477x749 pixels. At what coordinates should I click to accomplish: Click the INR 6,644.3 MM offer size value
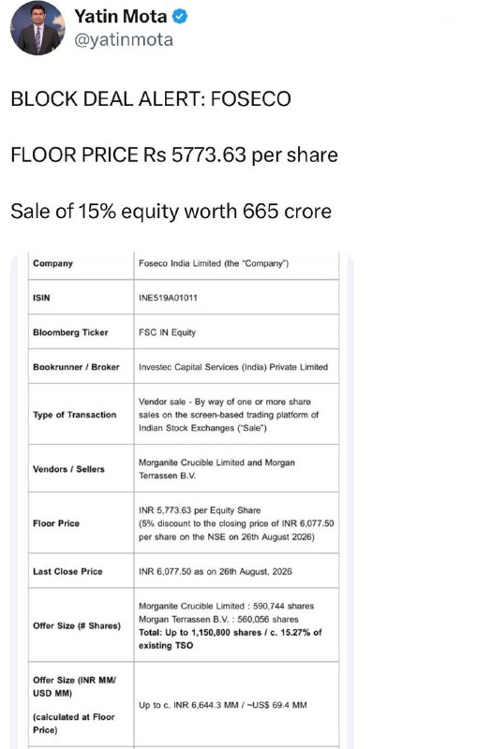(223, 705)
